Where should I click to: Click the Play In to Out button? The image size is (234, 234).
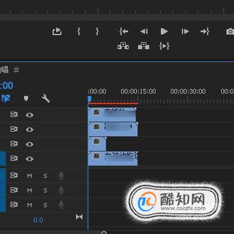[164, 46]
